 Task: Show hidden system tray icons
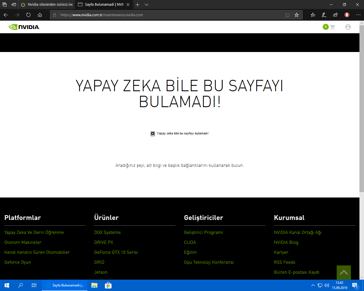click(x=313, y=285)
